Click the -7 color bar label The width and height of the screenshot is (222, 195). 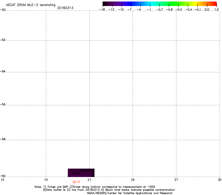(x=130, y=10)
